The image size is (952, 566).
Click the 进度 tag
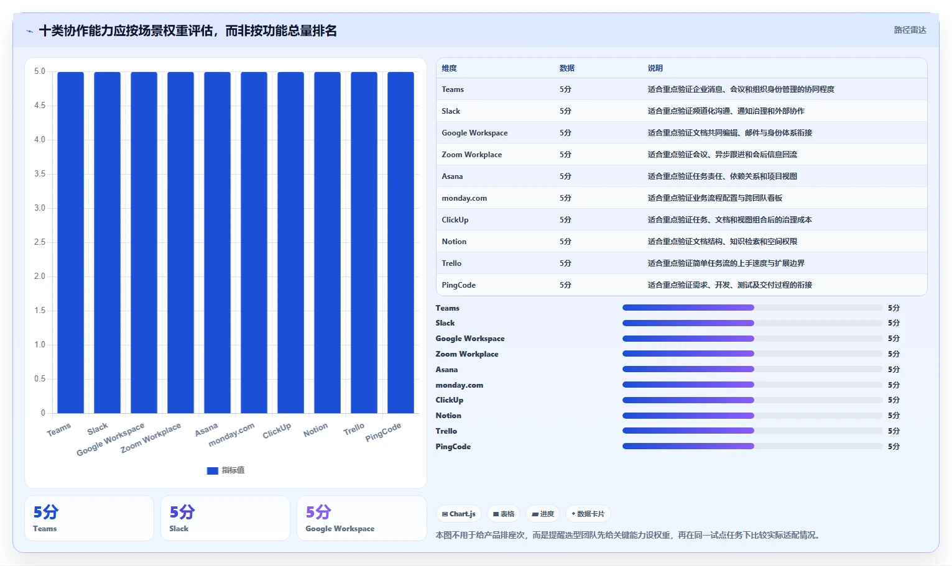543,514
